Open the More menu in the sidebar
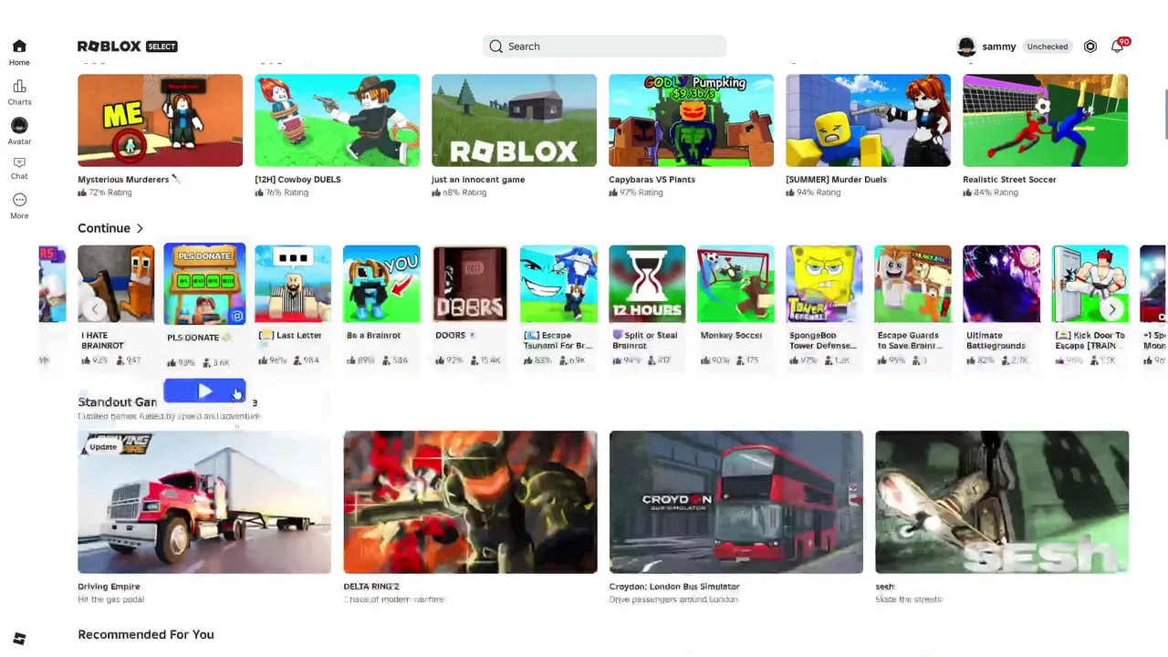Image resolution: width=1168 pixels, height=657 pixels. (19, 206)
